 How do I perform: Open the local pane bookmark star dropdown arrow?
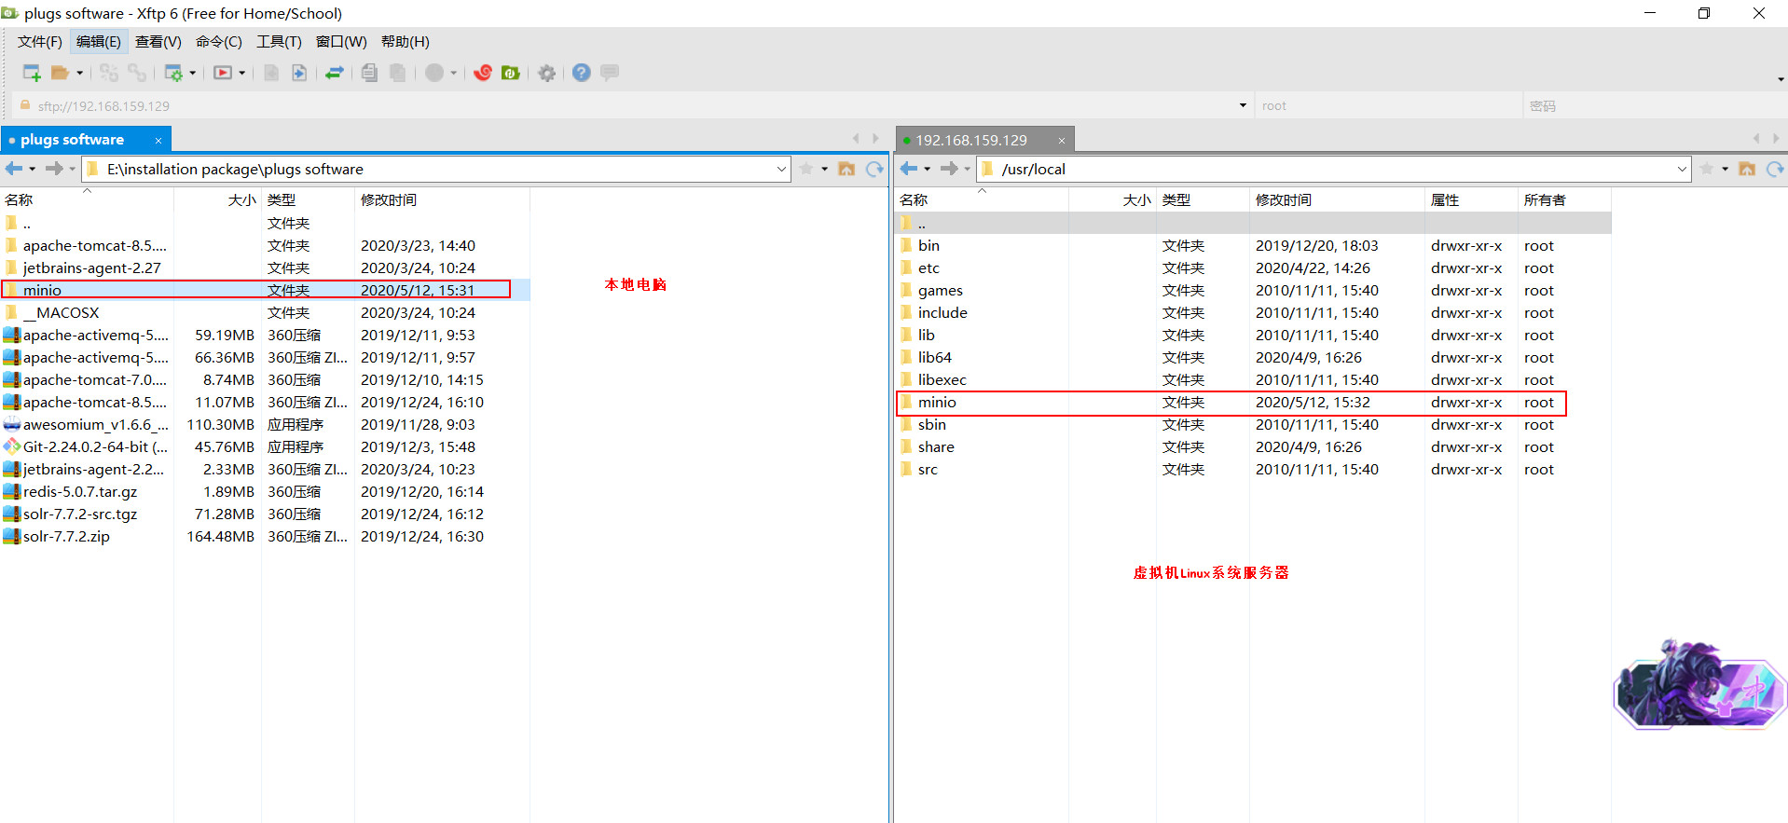point(825,169)
